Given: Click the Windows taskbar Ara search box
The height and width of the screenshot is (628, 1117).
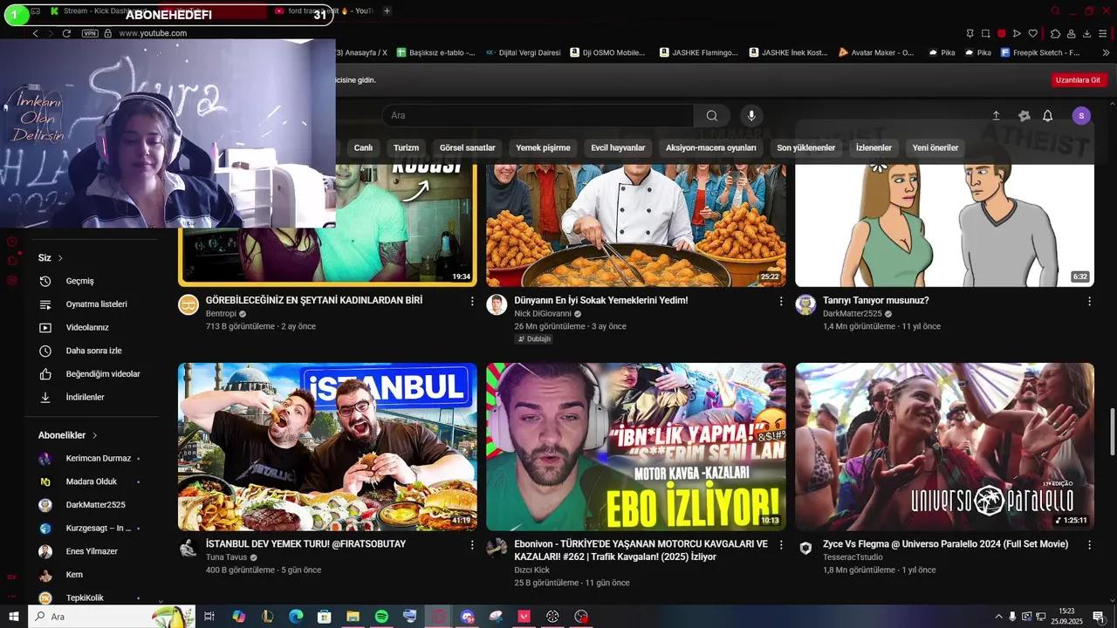Looking at the screenshot, I should 111,617.
